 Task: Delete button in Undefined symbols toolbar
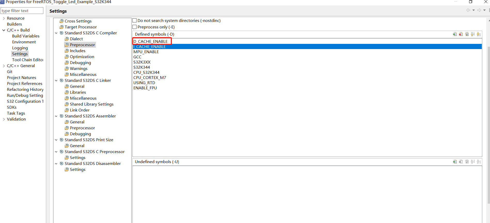(x=461, y=162)
